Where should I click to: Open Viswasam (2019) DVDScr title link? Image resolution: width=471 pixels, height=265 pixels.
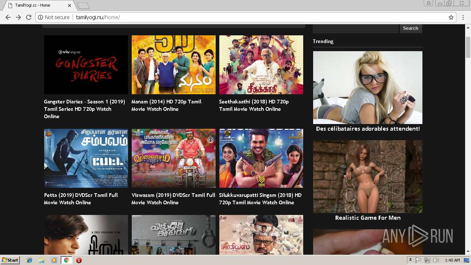click(x=173, y=199)
